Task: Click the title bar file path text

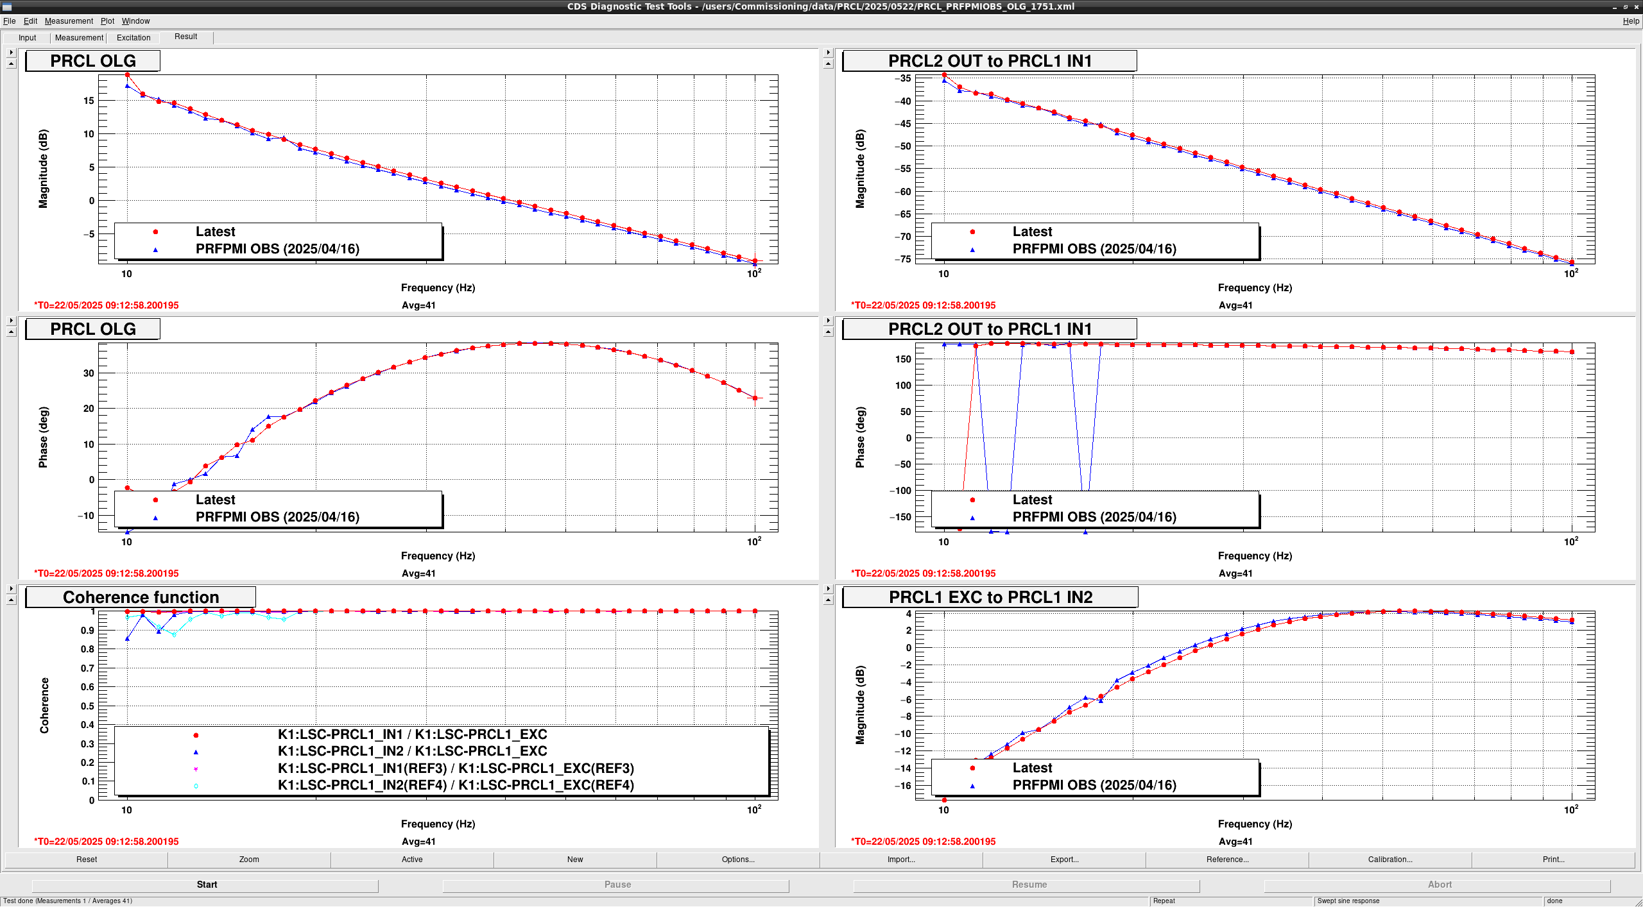Action: (888, 6)
